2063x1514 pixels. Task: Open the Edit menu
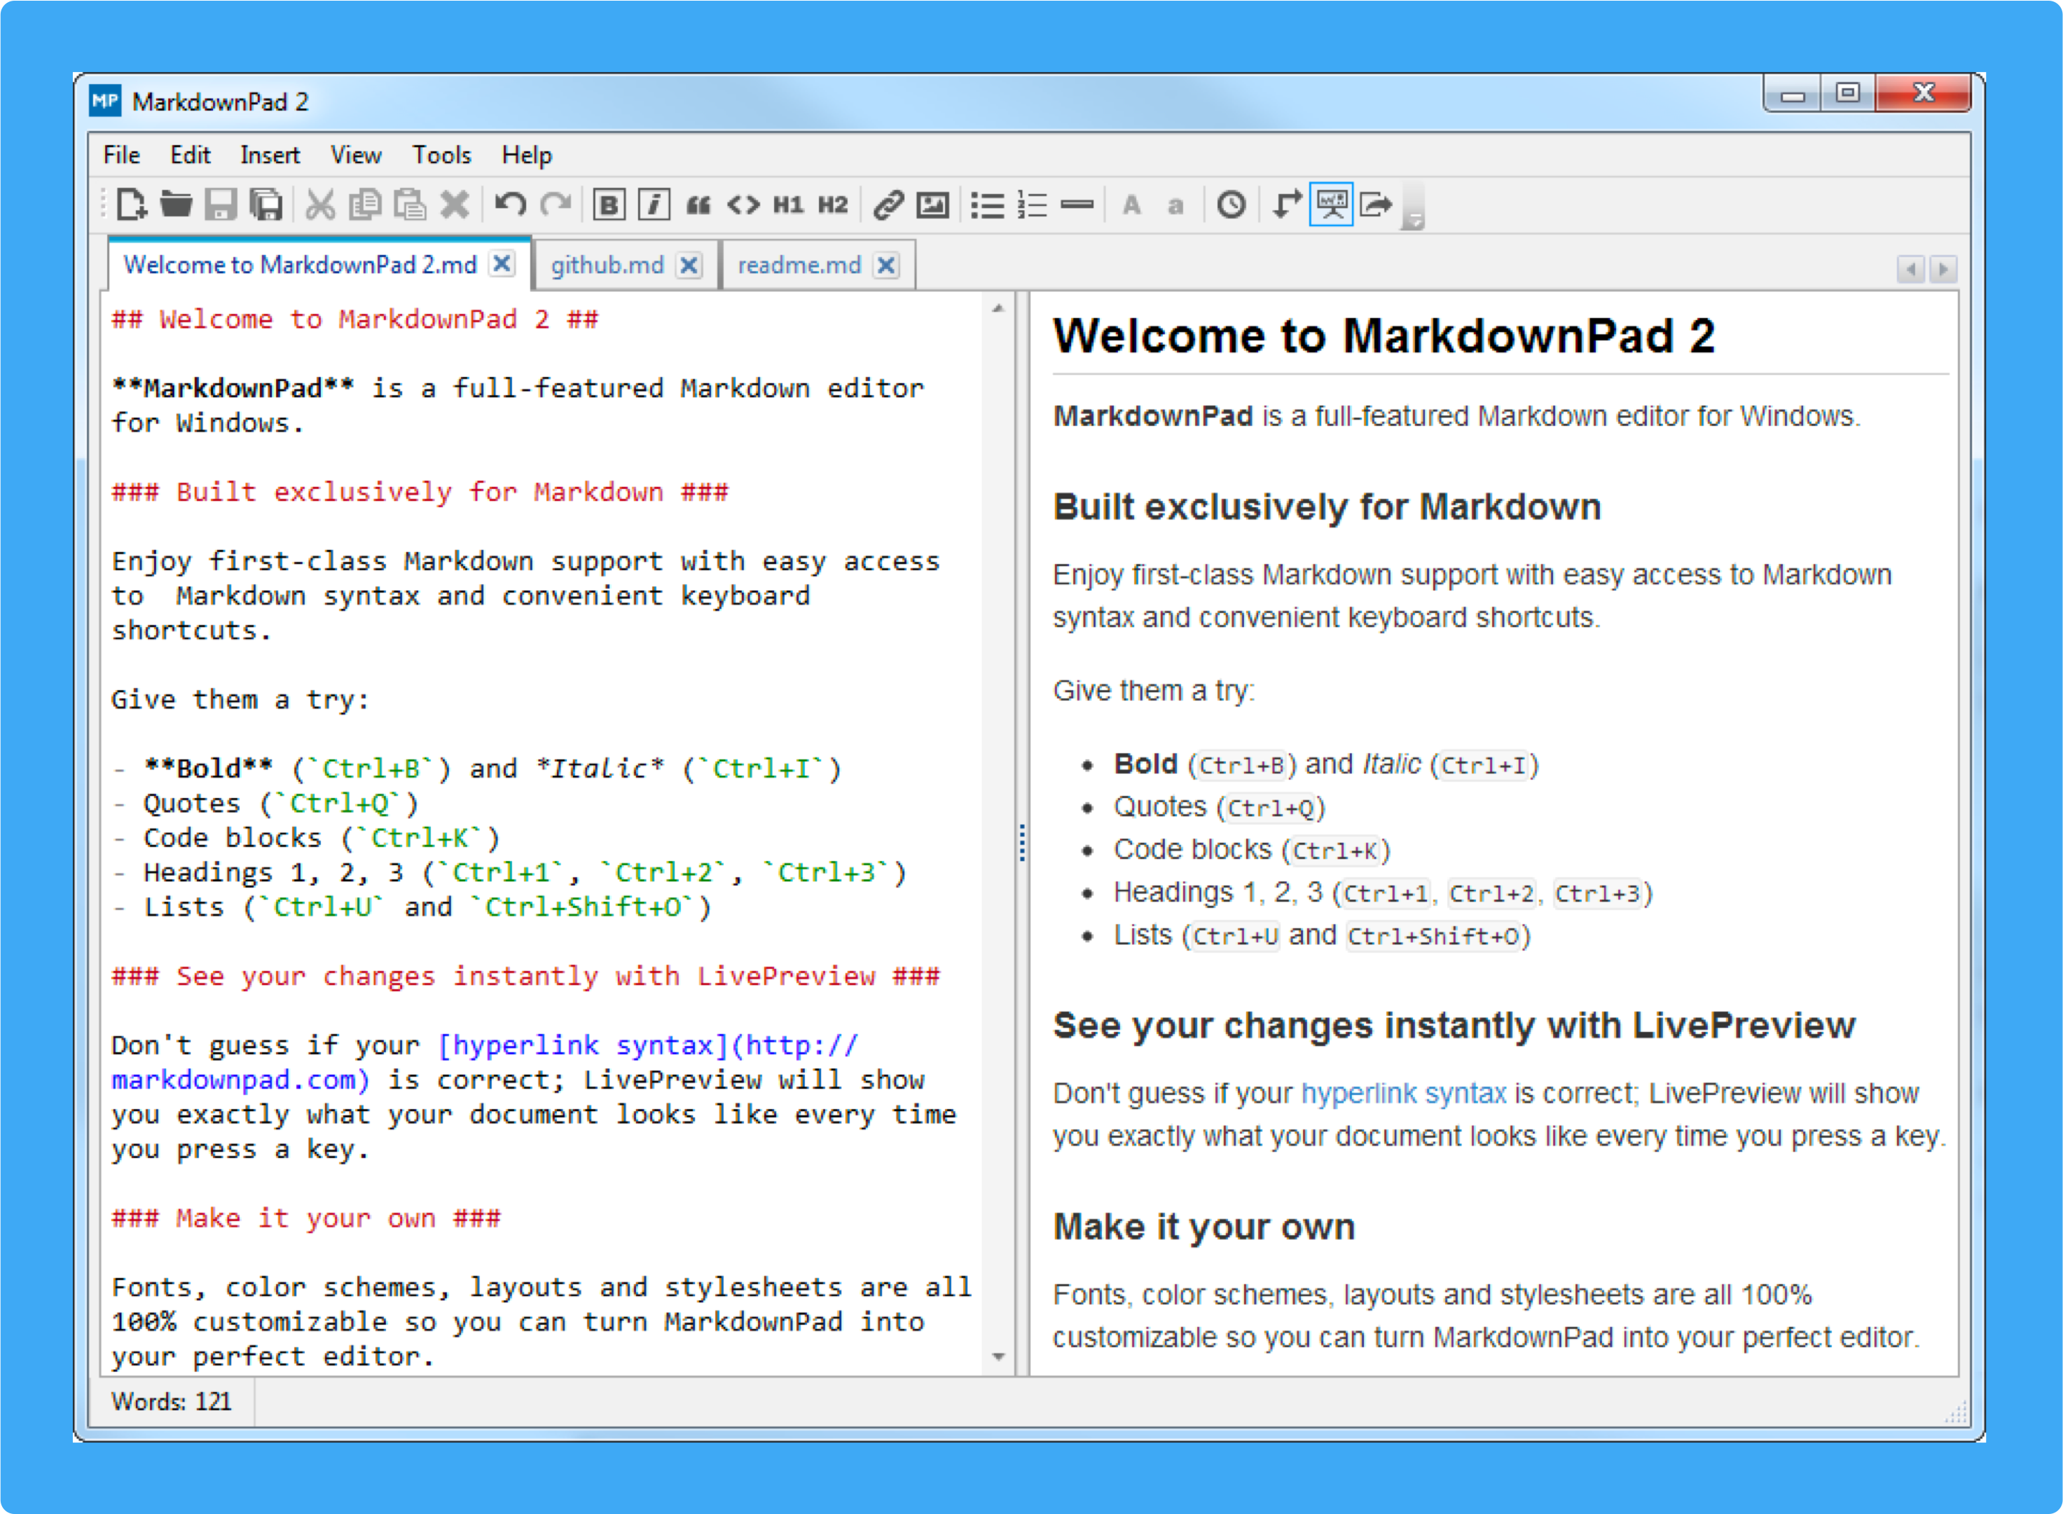(191, 155)
